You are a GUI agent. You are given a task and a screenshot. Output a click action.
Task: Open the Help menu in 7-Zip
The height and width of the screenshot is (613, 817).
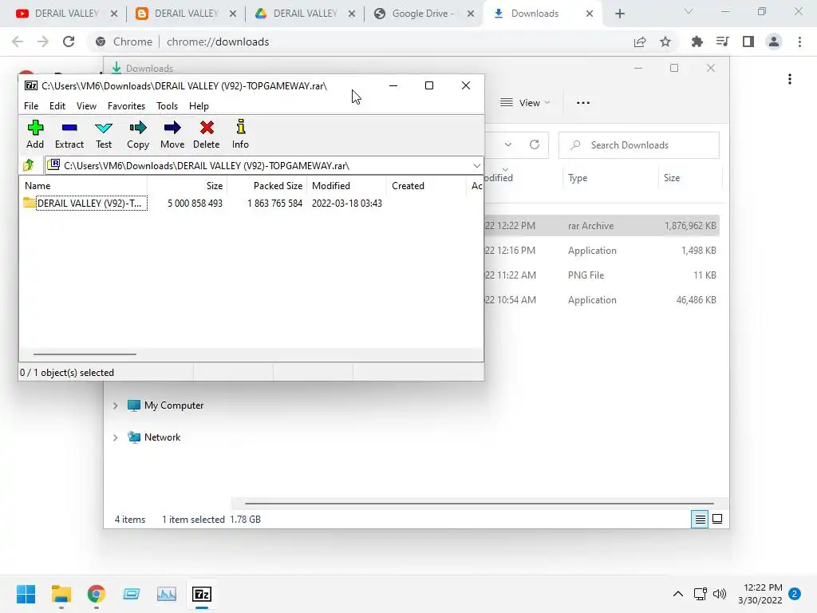click(199, 106)
